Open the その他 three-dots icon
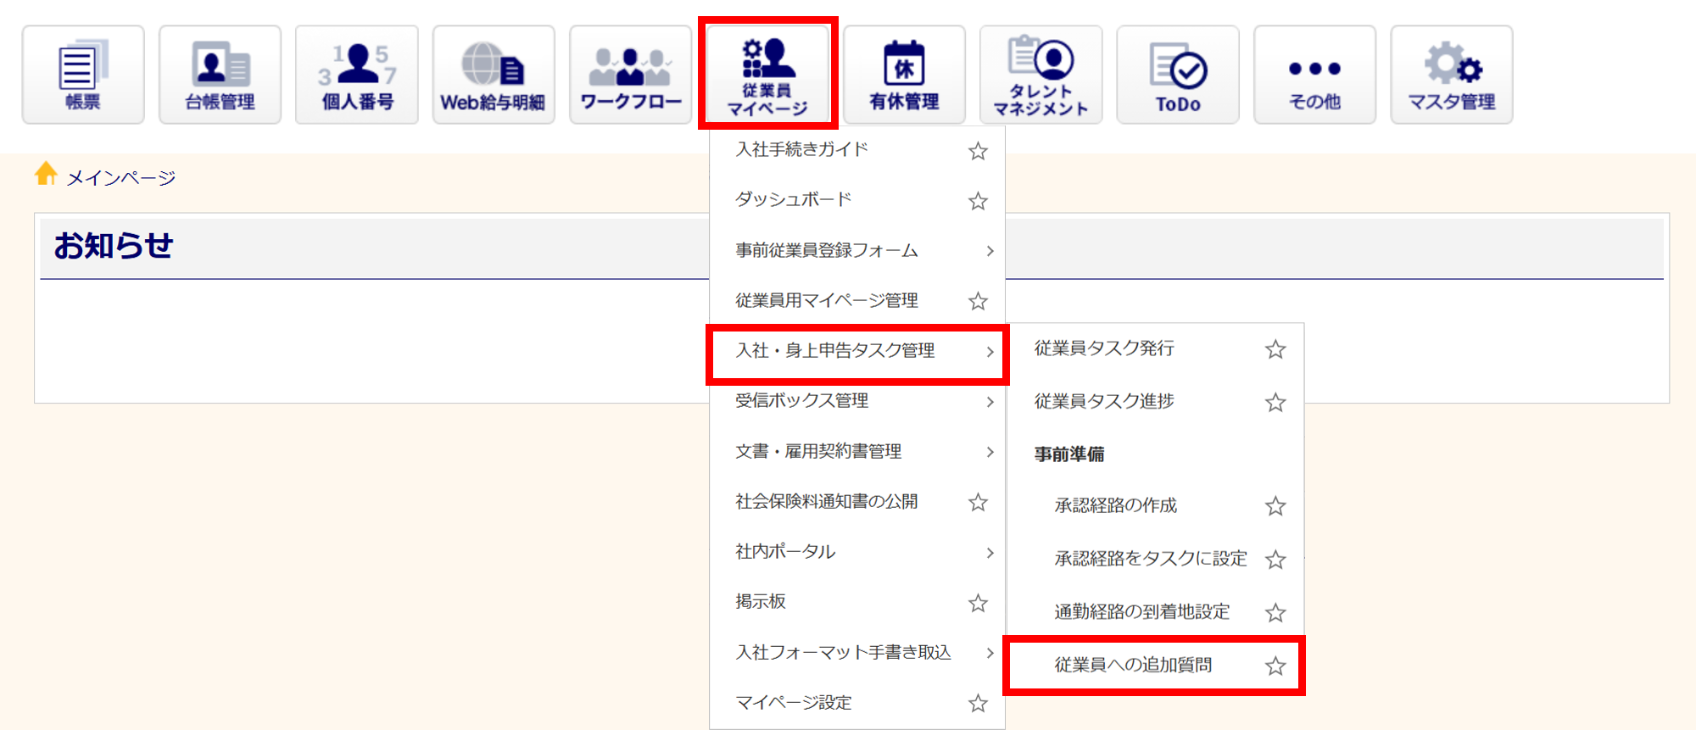Viewport: 1696px width, 730px height. 1314,75
